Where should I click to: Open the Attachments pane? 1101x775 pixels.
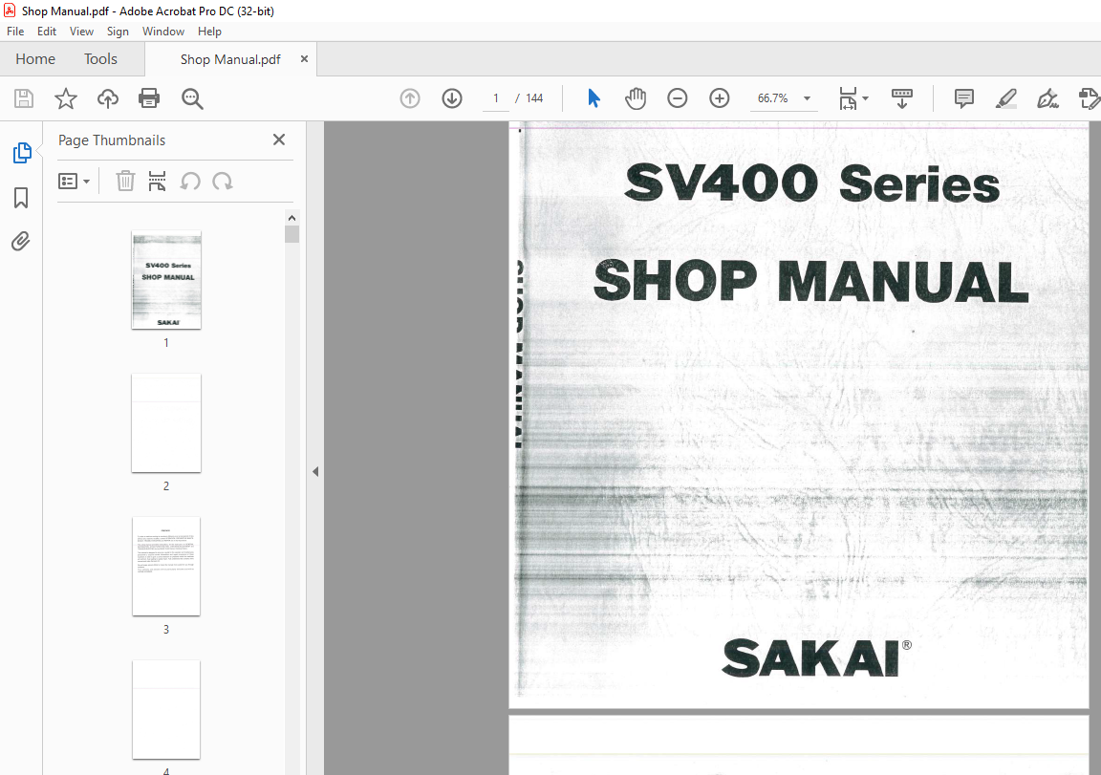(x=21, y=242)
